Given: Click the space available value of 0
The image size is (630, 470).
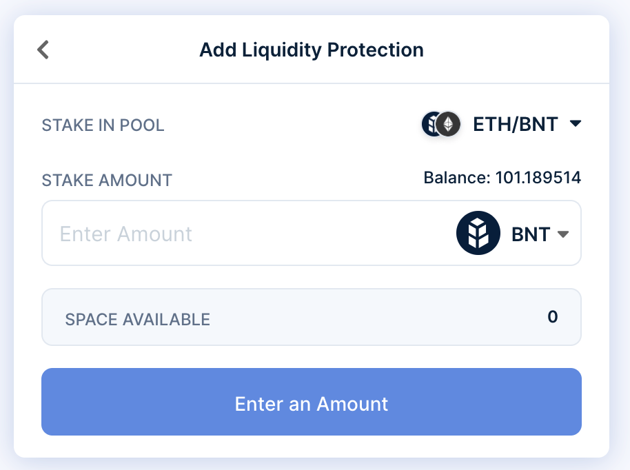Looking at the screenshot, I should [552, 317].
